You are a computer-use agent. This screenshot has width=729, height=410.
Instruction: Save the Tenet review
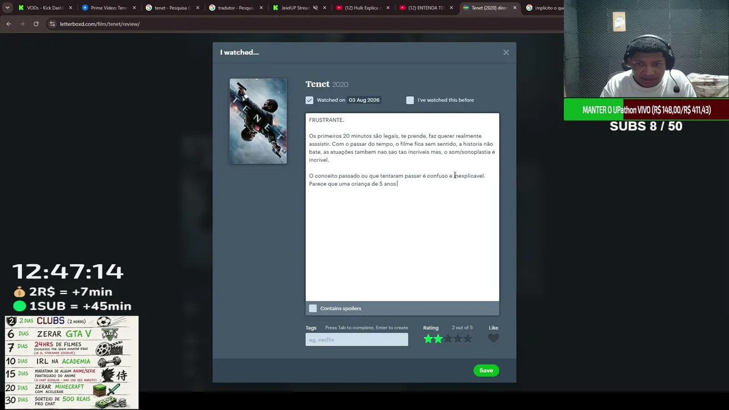click(x=486, y=371)
